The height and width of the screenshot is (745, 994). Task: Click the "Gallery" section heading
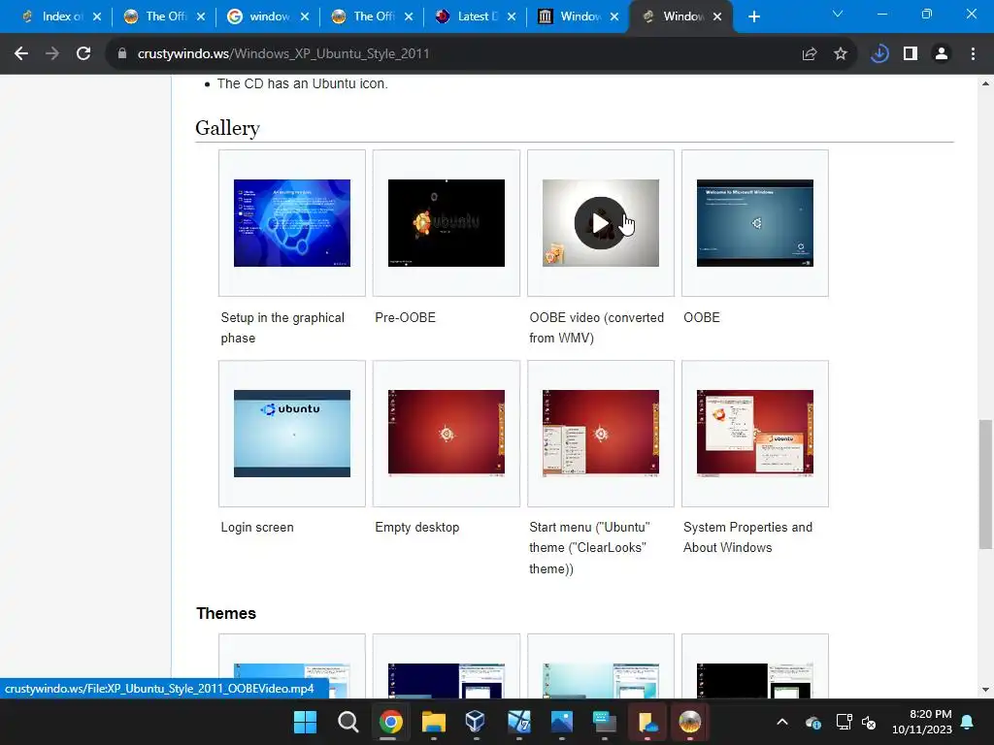pyautogui.click(x=227, y=128)
